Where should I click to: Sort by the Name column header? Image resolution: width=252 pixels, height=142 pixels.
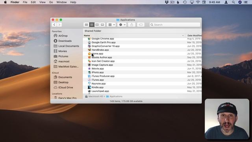coord(87,35)
